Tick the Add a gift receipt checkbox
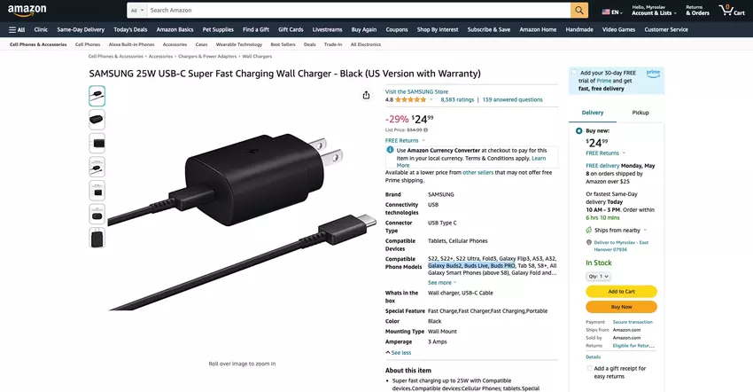The height and width of the screenshot is (392, 753). click(x=589, y=368)
